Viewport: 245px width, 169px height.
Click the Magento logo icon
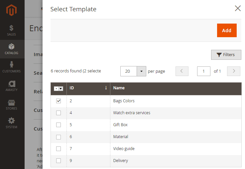[x=12, y=11]
